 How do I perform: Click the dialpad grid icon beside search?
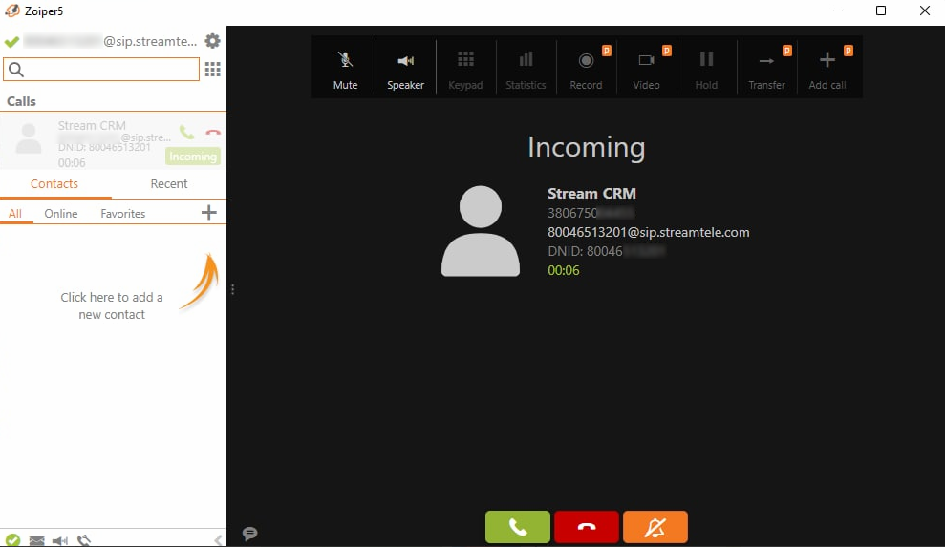click(213, 70)
